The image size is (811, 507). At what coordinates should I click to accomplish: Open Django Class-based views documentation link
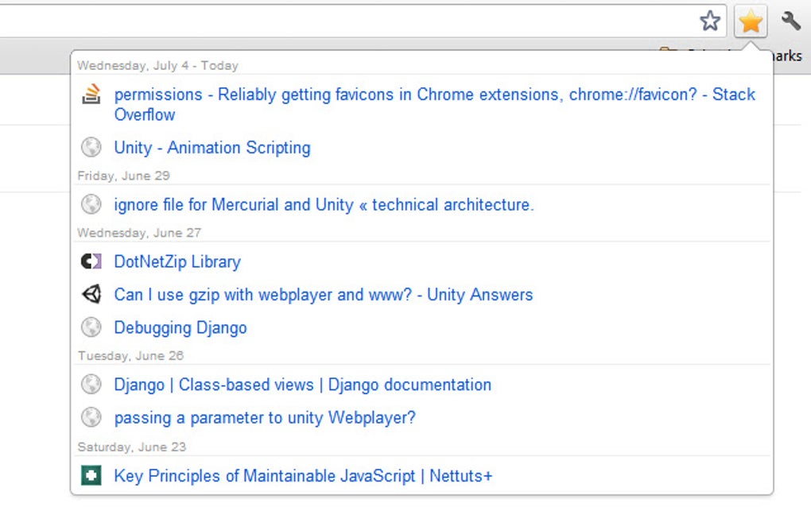click(303, 385)
